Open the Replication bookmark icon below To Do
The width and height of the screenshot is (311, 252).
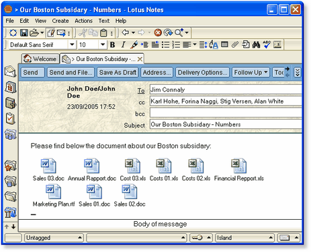click(x=10, y=134)
